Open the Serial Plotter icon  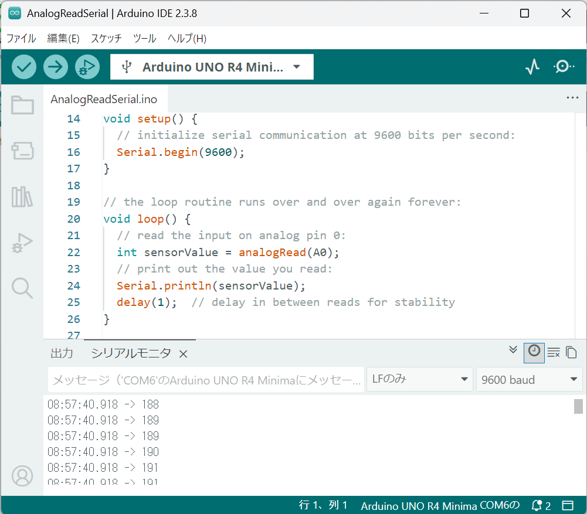click(x=532, y=67)
